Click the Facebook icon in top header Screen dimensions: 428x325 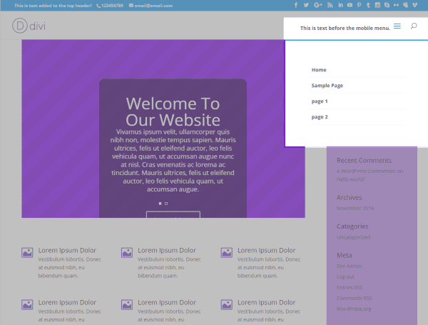[296, 6]
